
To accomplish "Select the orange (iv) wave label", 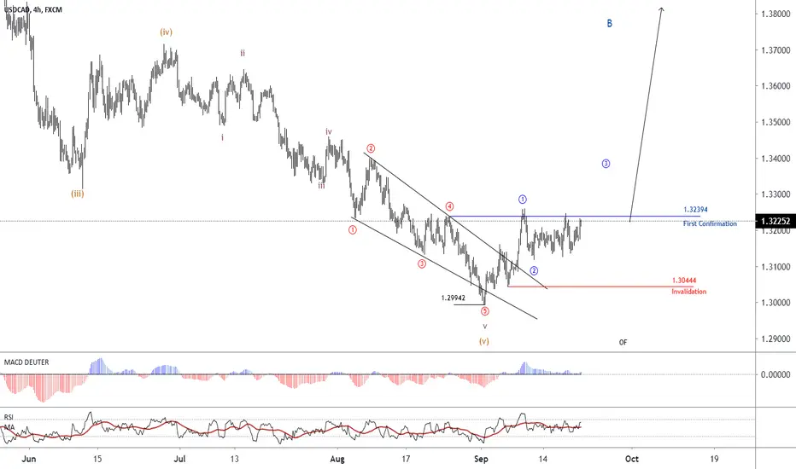I will (166, 32).
